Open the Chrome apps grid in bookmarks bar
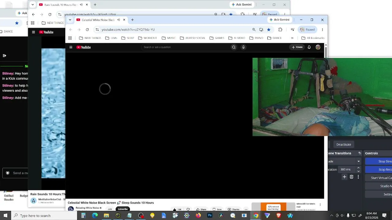This screenshot has height=220, width=392. click(x=70, y=38)
